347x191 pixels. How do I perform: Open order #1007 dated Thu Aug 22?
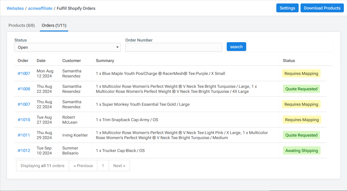(24, 104)
